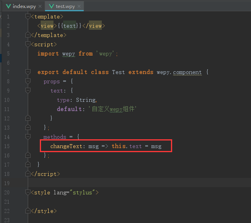This screenshot has width=251, height=223.
Task: Click the 'props' property on line 8
Action: point(51,82)
